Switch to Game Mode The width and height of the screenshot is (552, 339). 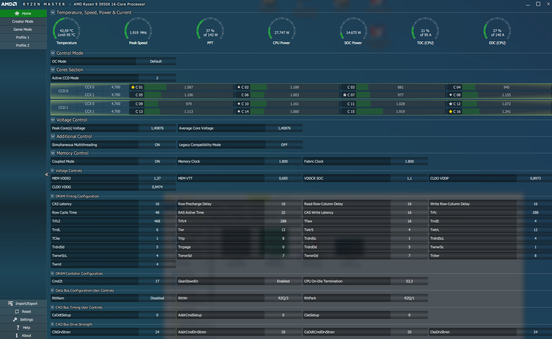(x=23, y=29)
